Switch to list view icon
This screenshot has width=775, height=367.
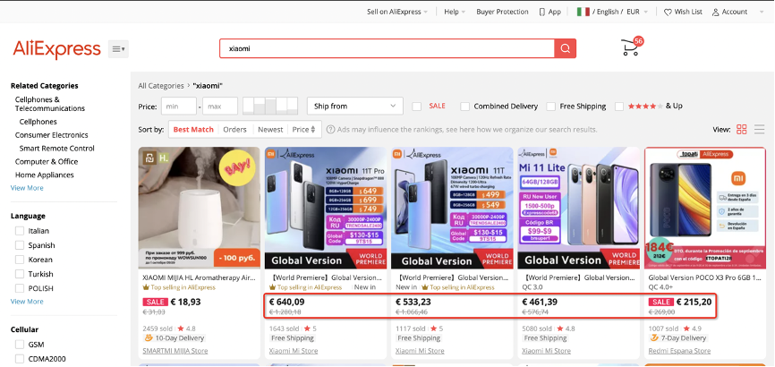click(759, 130)
